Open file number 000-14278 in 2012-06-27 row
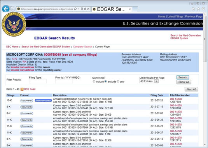 pos(176,131)
